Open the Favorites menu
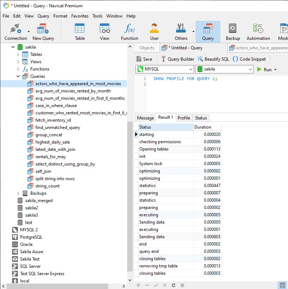 click(80, 16)
